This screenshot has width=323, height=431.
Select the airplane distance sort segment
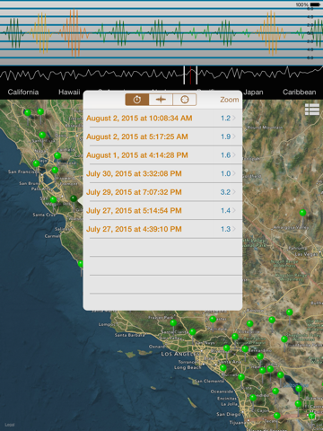[161, 100]
